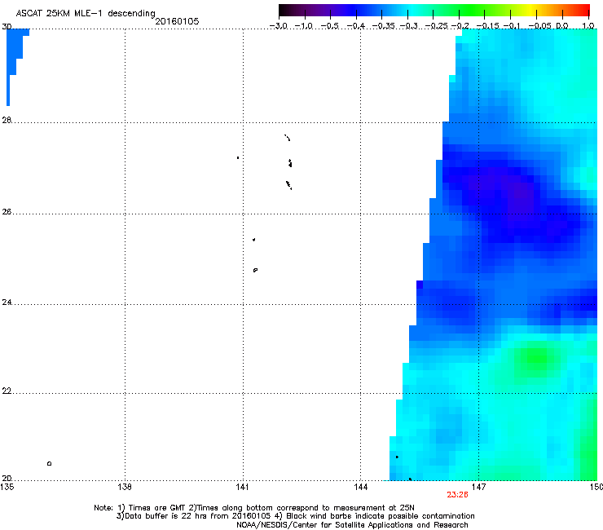Click the longitude axis label "135"
Image resolution: width=603 pixels, height=530 pixels.
[x=7, y=487]
